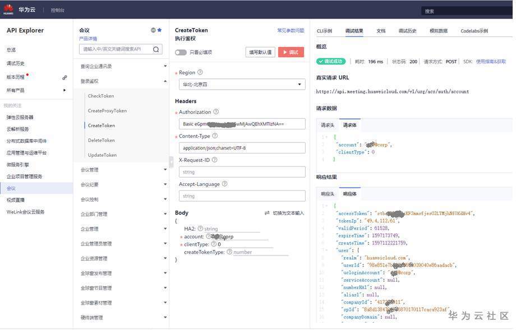
Task: Click the help icon next to HA2 field
Action: coord(200,228)
